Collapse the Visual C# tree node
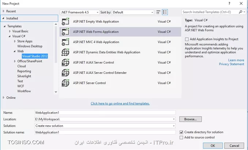248x150 pixels. click(10, 36)
